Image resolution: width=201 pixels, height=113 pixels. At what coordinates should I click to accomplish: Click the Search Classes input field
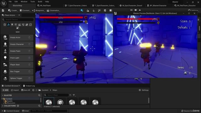[18, 19]
